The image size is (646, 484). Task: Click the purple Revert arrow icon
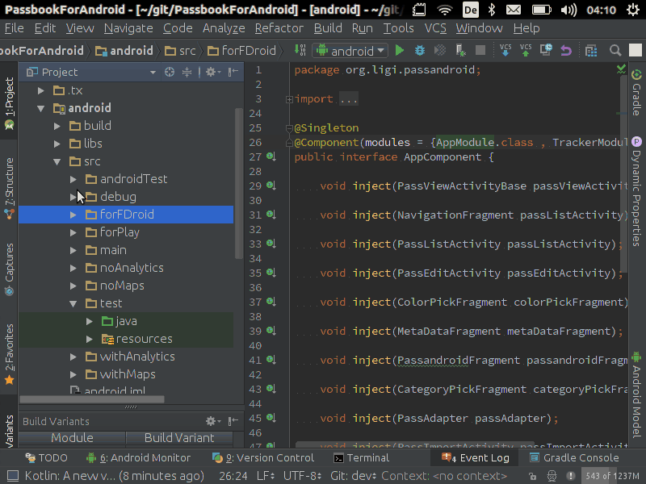566,51
